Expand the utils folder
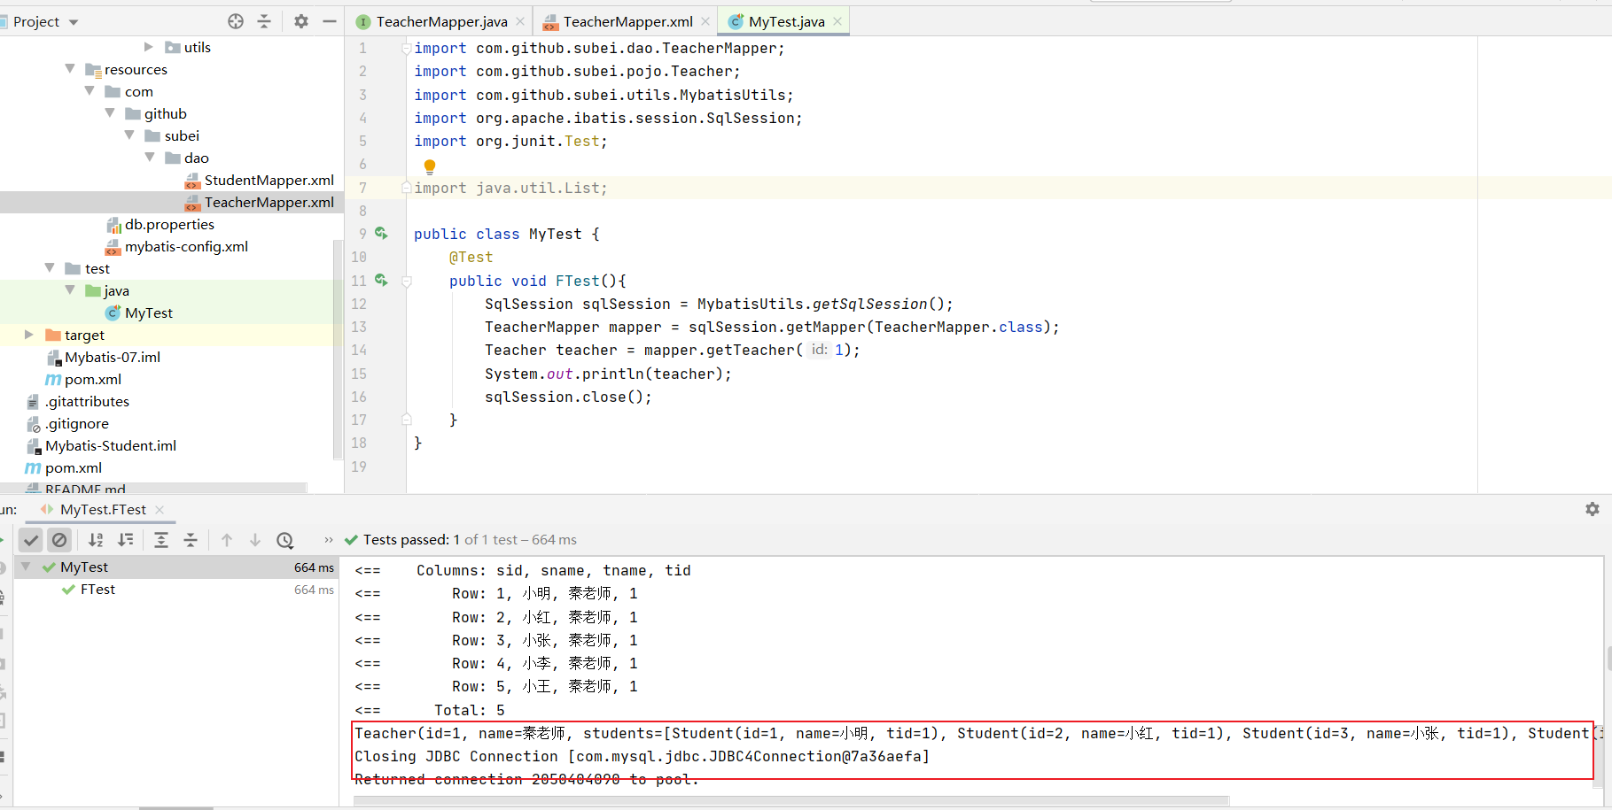1612x810 pixels. pyautogui.click(x=149, y=47)
